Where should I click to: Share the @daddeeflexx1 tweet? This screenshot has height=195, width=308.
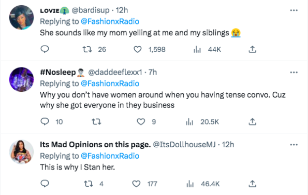pos(253,121)
